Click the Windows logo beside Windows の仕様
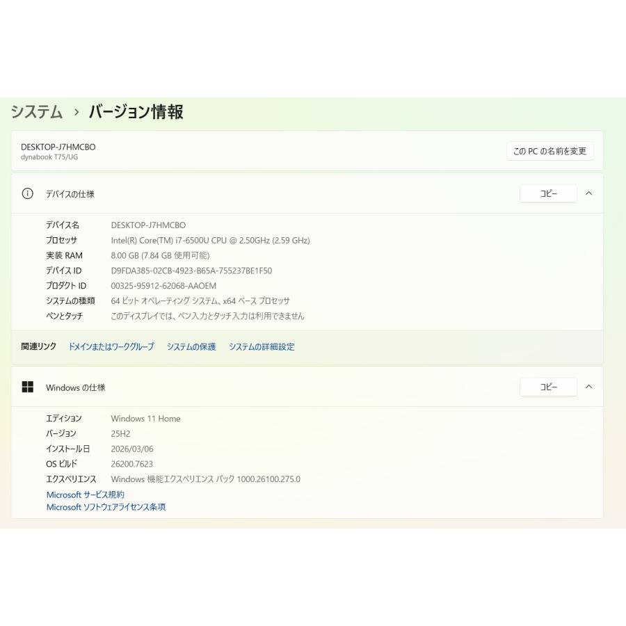The height and width of the screenshot is (626, 626). click(x=28, y=387)
